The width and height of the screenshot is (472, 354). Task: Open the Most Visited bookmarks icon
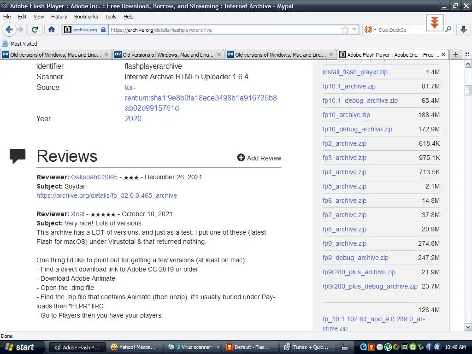click(x=5, y=43)
